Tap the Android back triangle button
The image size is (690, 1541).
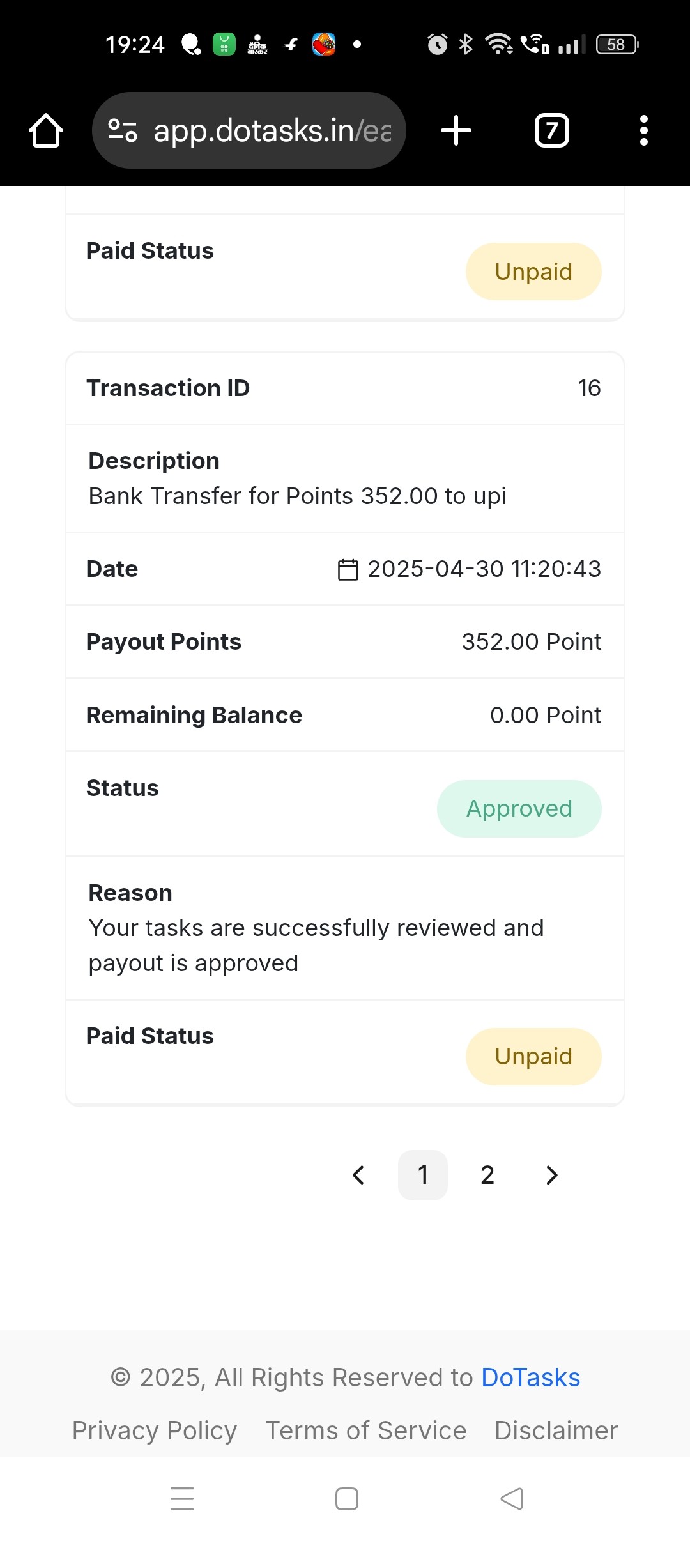coord(511,1499)
